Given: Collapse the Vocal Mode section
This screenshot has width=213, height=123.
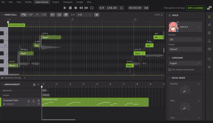Looking at the screenshot, I should (169, 78).
